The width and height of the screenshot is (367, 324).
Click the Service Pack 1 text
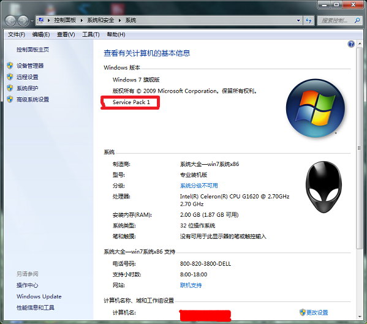pyautogui.click(x=131, y=102)
